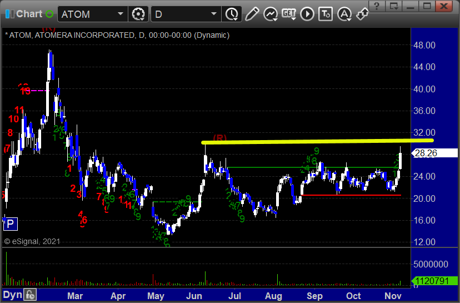The image size is (460, 303).
Task: Click the red (R) marker above yellow line
Action: click(220, 137)
